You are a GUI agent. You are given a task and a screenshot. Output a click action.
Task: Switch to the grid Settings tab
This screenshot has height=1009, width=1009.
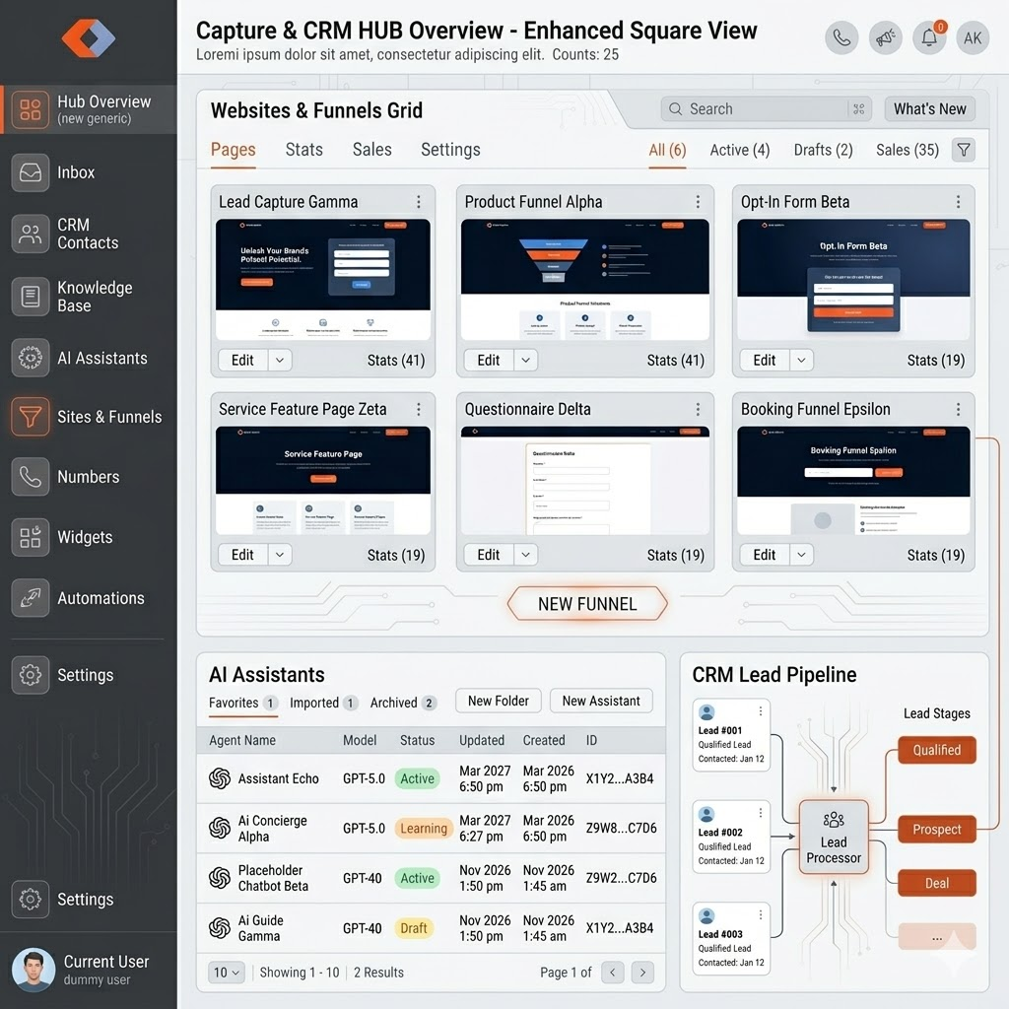coord(450,150)
